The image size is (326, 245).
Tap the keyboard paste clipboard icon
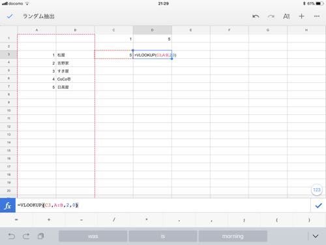click(40, 236)
